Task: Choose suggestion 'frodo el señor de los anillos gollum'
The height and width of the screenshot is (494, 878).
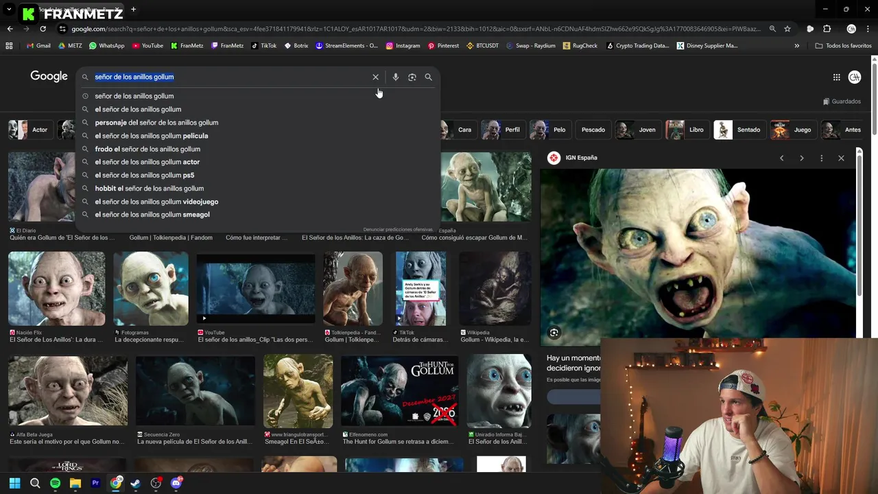Action: (258, 149)
